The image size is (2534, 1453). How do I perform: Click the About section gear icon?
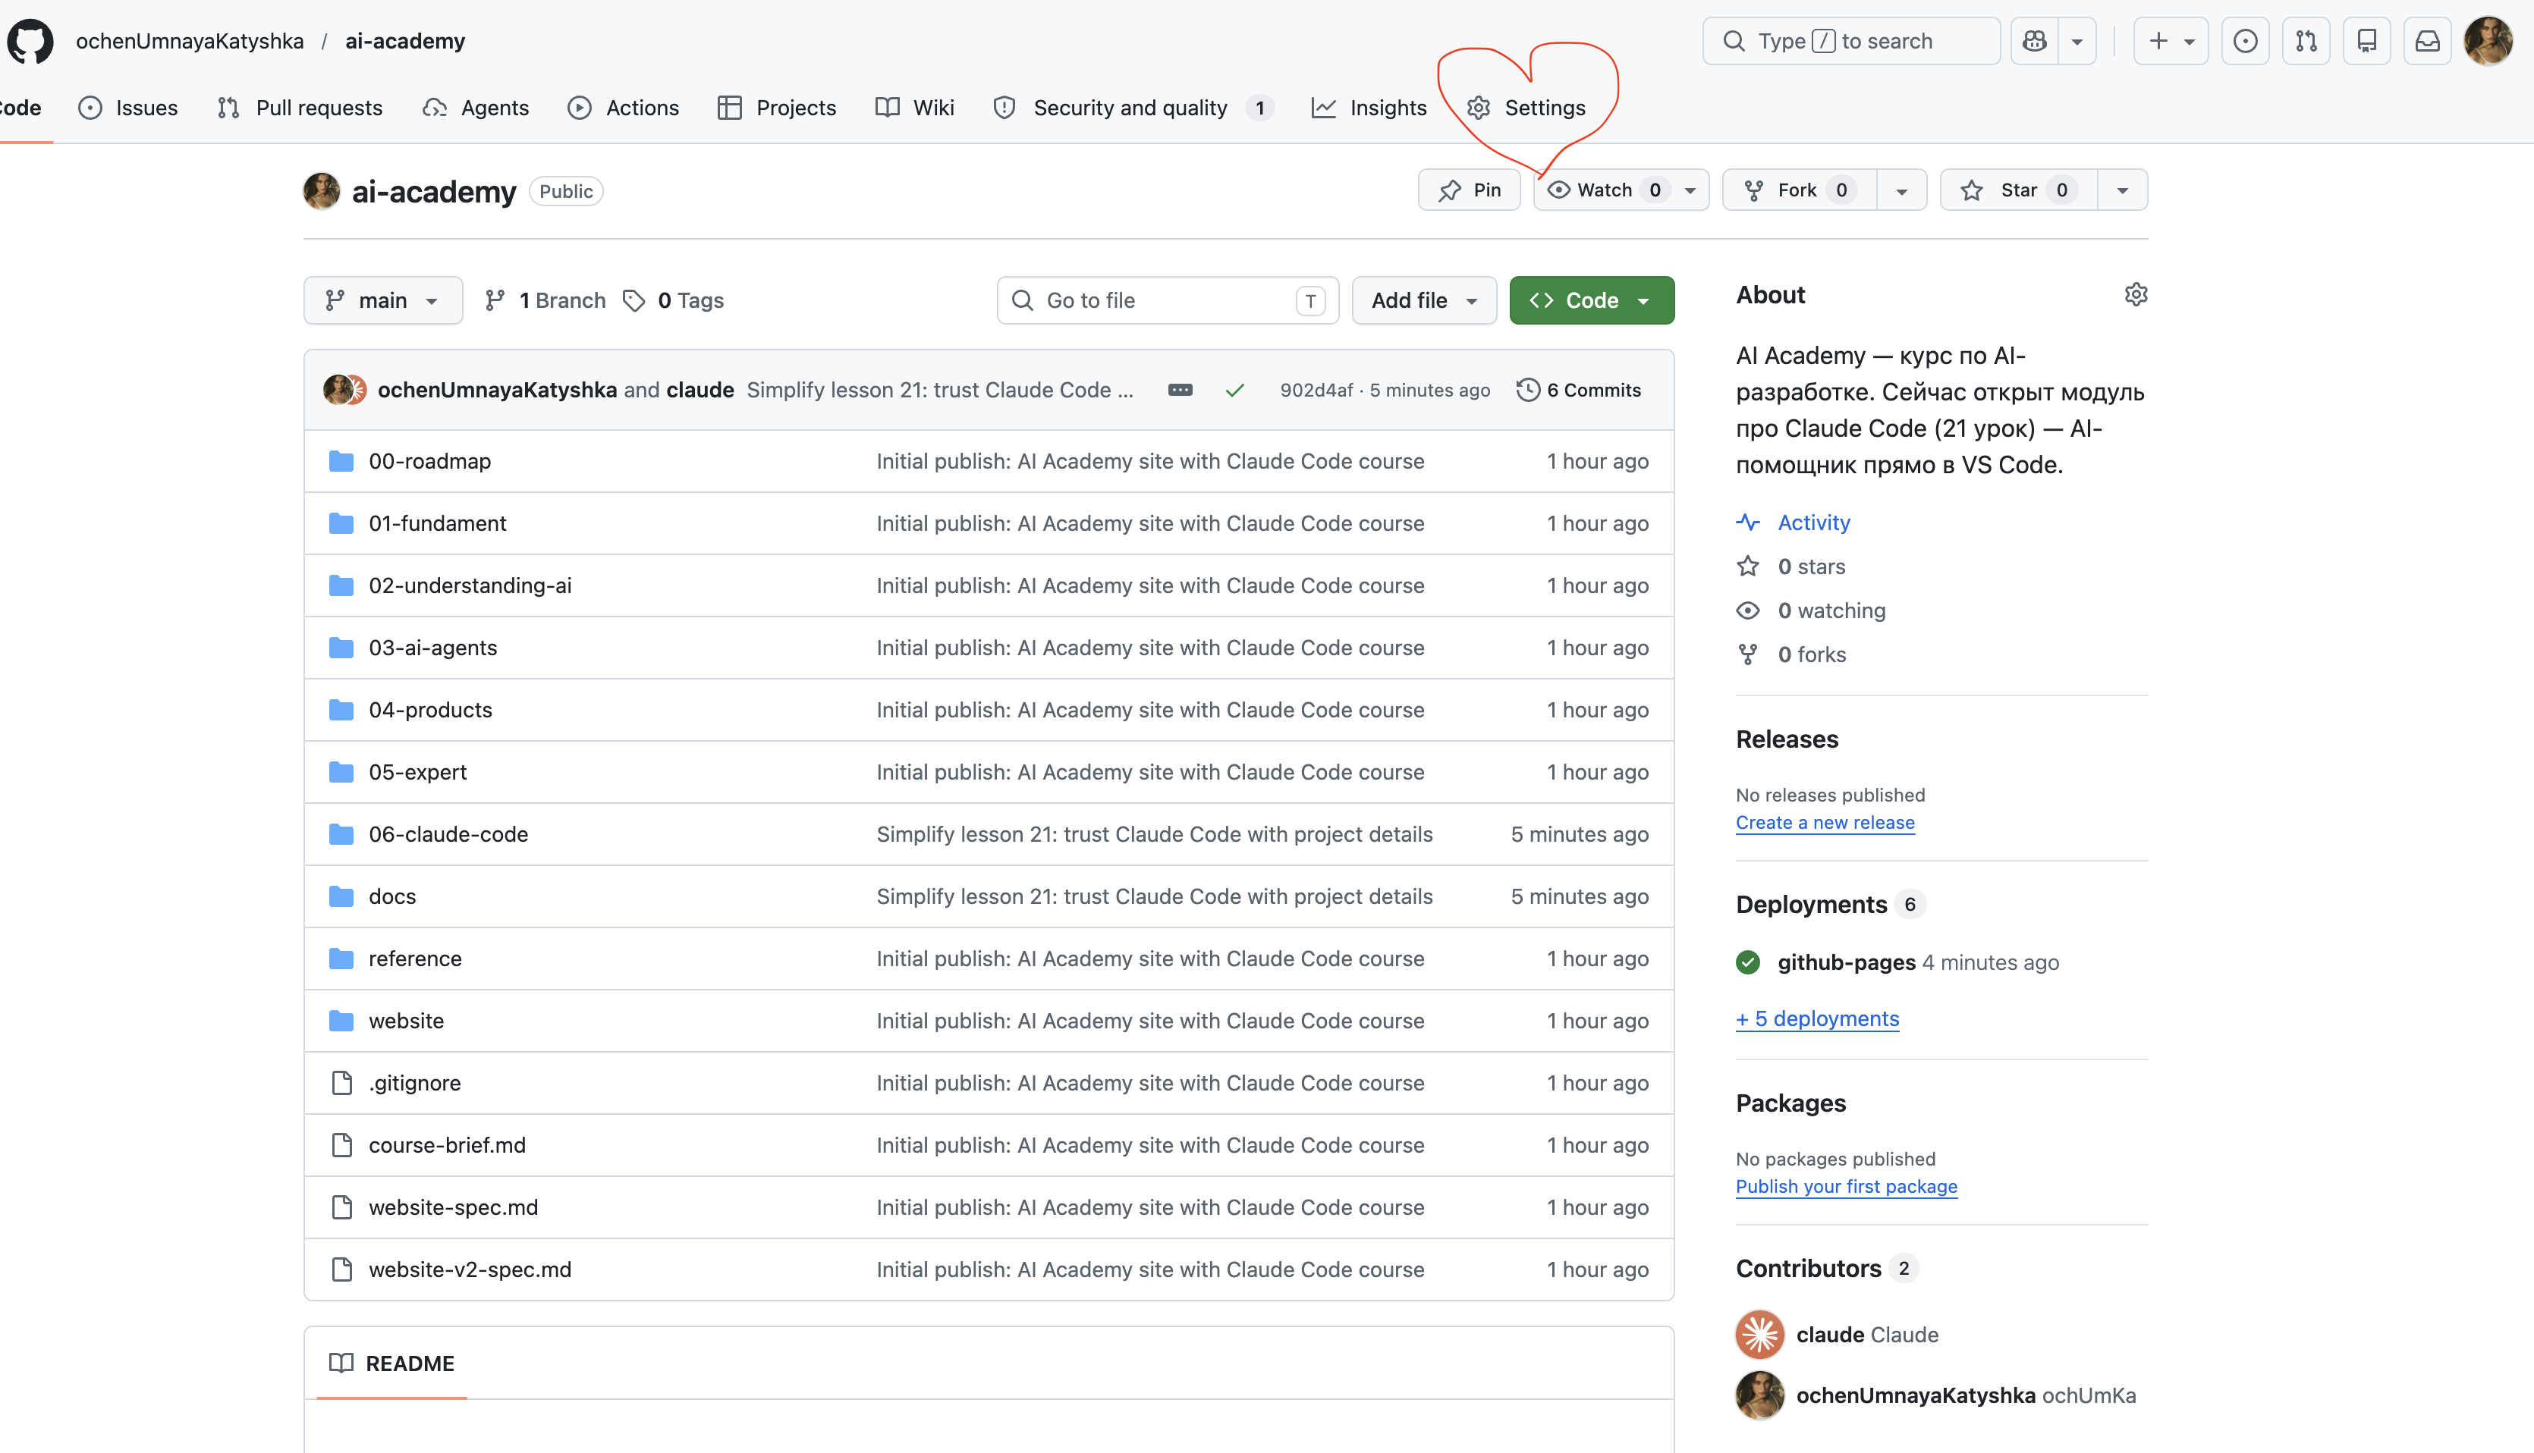click(2136, 294)
